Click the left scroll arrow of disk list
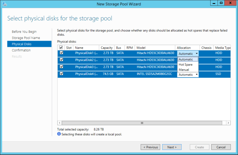Screen dimensions: 238x155 (59, 123)
